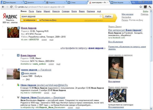Viewport: 153px width, 110px height.
Task: Tick the 'в Ростове-на-Дону' checkbox
Action: click(38, 20)
